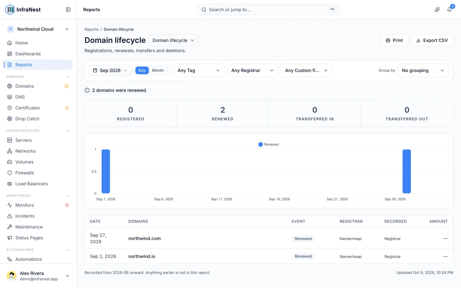Screen dimensions: 461x288
Task: Open the Maintenance wrench icon
Action: 10,227
